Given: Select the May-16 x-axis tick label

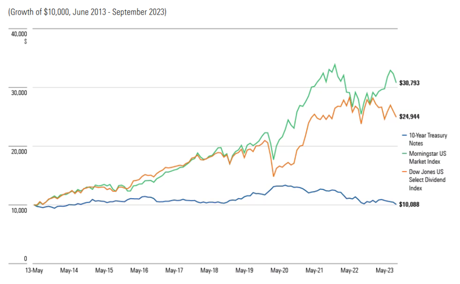Looking at the screenshot, I should (x=139, y=269).
